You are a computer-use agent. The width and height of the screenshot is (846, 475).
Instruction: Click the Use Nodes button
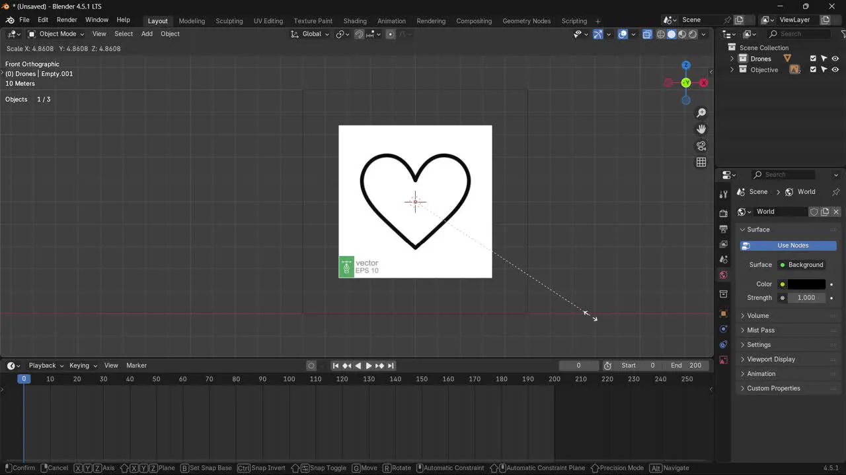click(788, 245)
